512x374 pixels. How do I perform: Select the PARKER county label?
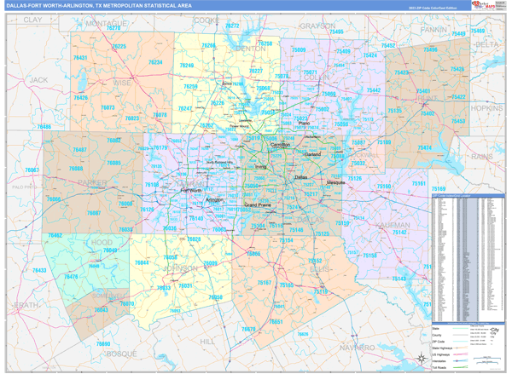point(92,182)
